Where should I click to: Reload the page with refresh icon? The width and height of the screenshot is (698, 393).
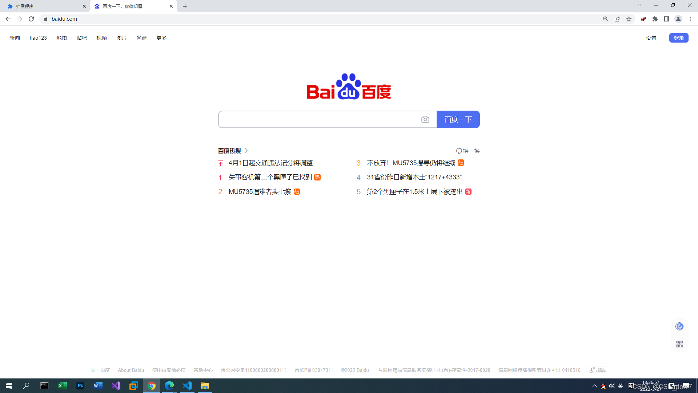point(31,19)
